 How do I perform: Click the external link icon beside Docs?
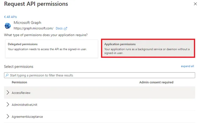click(x=65, y=29)
